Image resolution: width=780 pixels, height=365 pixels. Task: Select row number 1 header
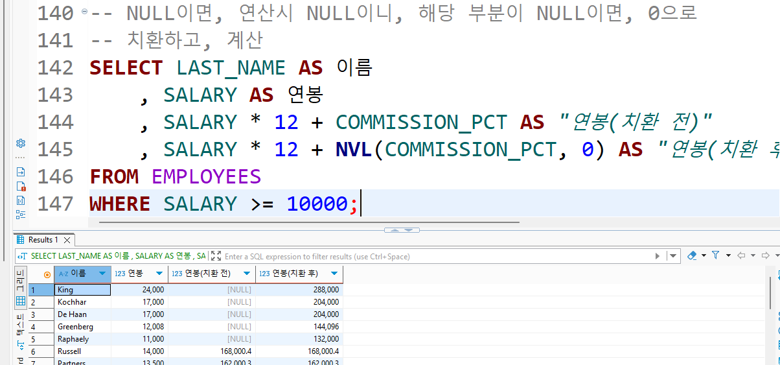coord(41,290)
